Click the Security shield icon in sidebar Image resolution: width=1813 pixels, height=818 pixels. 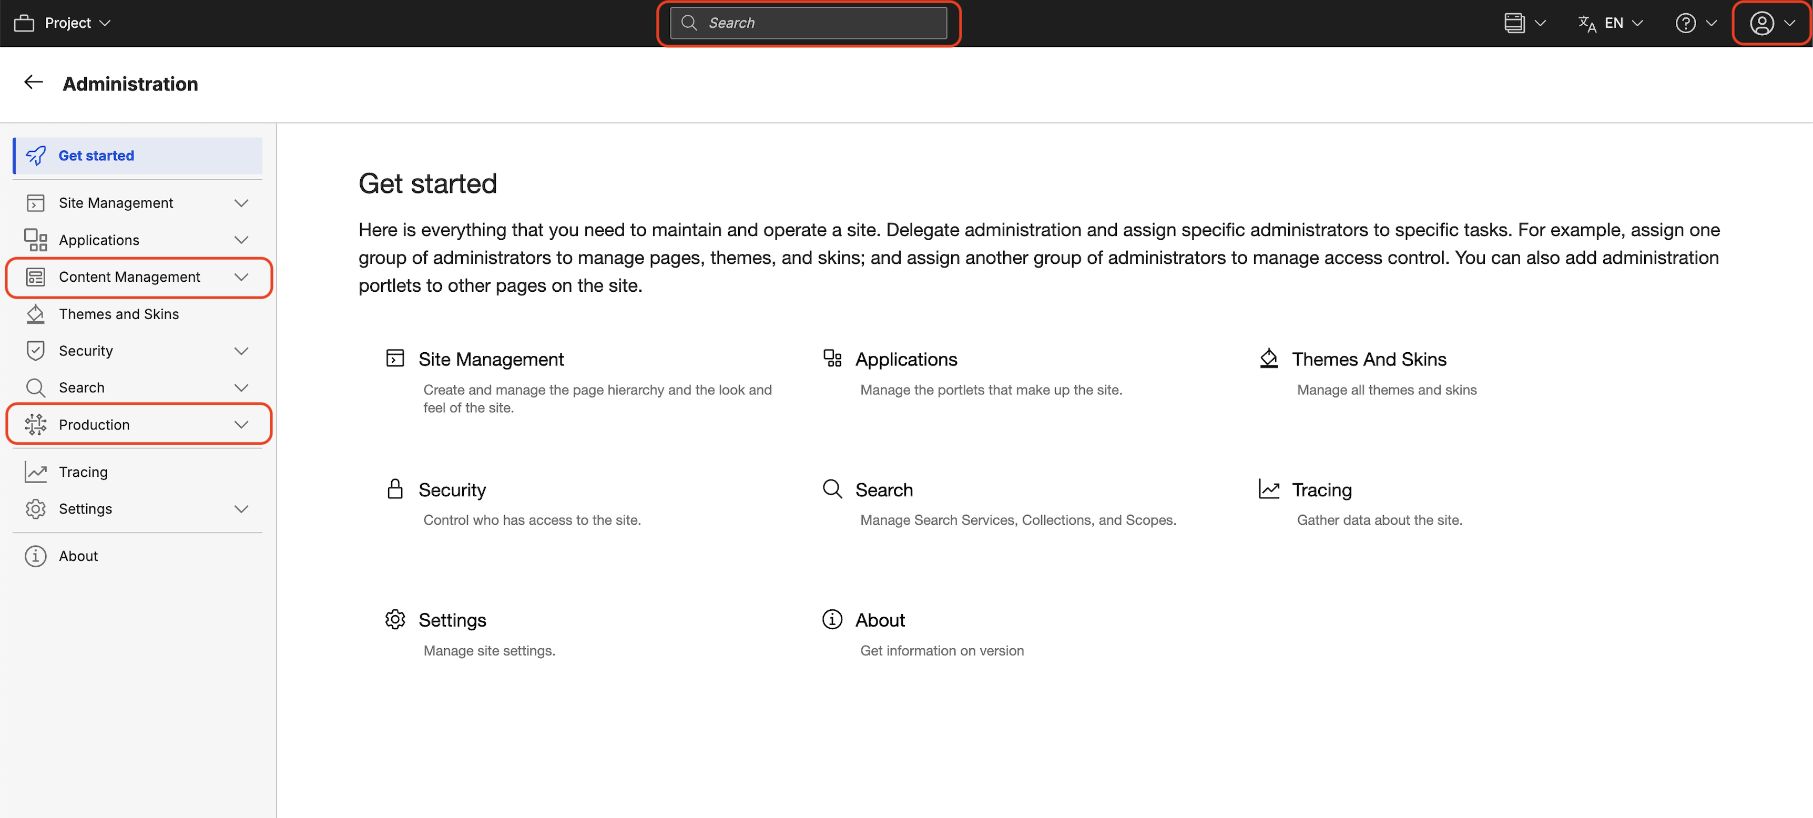coord(36,350)
